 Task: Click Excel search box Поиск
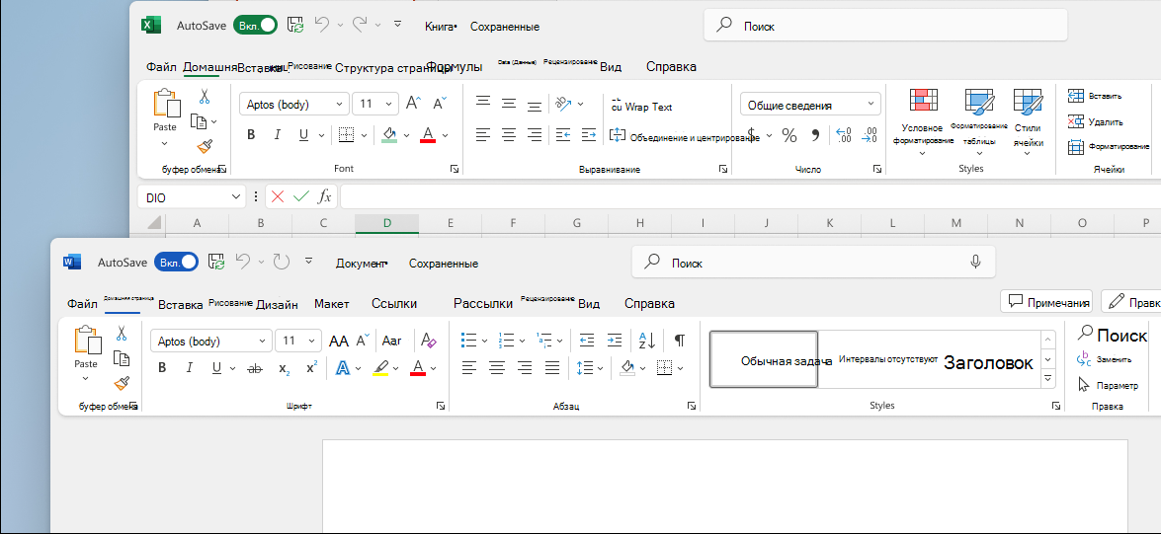click(885, 25)
